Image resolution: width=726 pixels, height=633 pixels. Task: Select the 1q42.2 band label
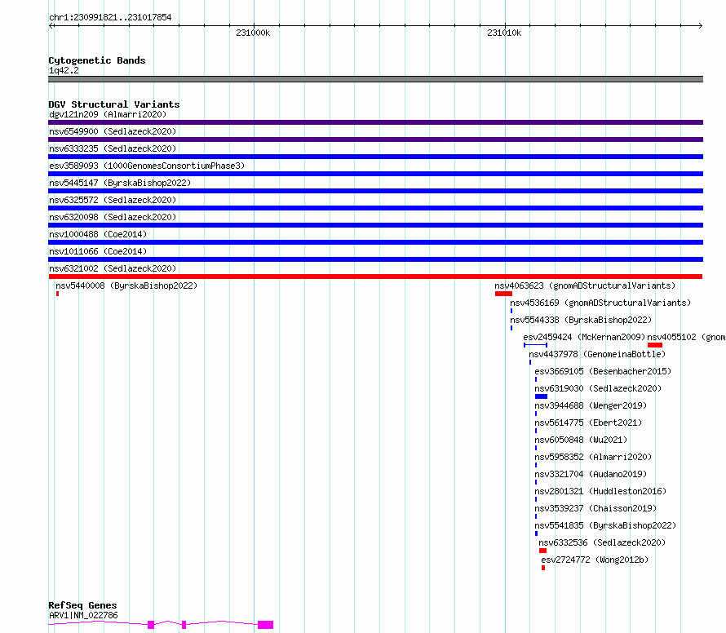tap(64, 70)
